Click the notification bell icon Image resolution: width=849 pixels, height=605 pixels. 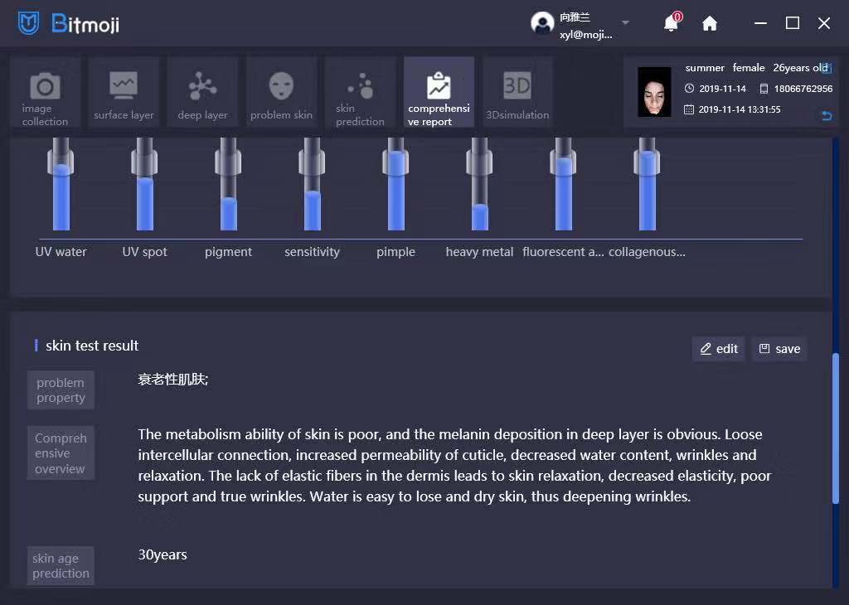point(672,22)
